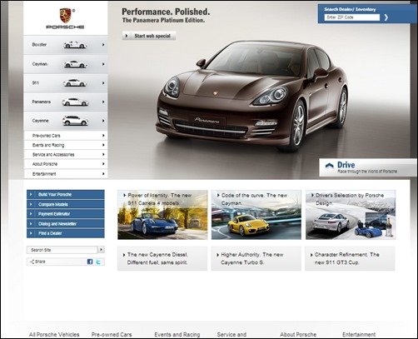418x339 pixels.
Task: Click All Porsche Vehicles footer link
Action: 54,335
